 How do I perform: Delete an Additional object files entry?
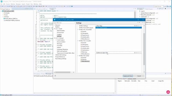point(136,53)
